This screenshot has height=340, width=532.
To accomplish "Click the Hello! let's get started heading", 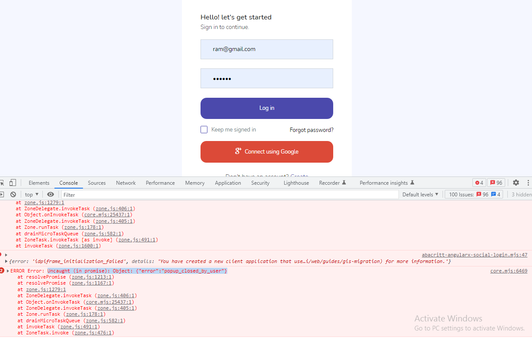I will [x=236, y=17].
